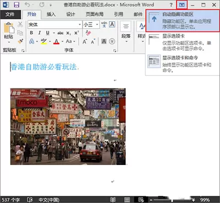220x203 pixels.
Task: Click the Ribbon Display Options button
Action: pyautogui.click(x=182, y=5)
